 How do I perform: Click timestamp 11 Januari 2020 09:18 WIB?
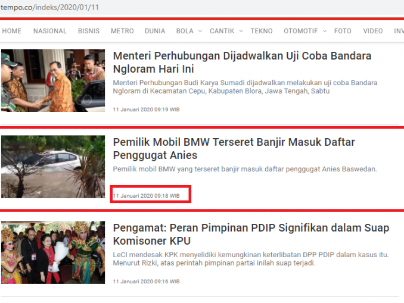[x=146, y=196]
